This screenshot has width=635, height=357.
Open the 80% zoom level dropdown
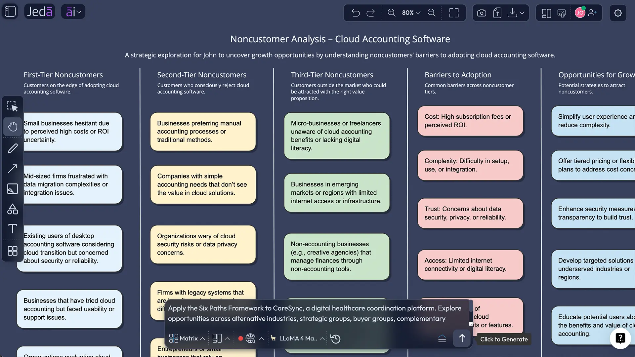pyautogui.click(x=411, y=13)
